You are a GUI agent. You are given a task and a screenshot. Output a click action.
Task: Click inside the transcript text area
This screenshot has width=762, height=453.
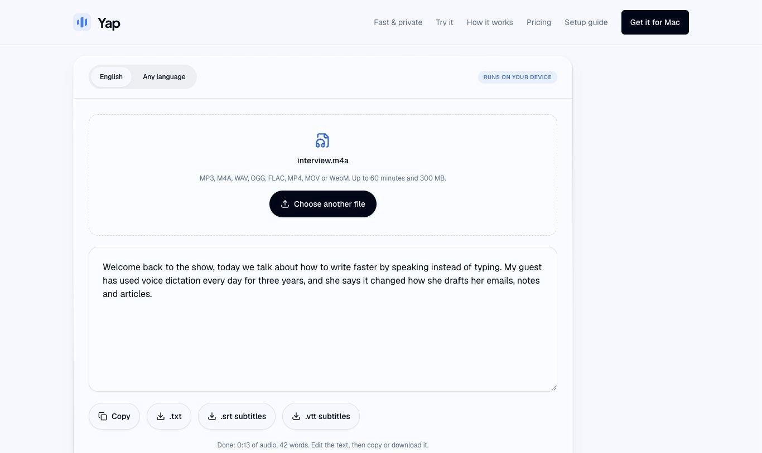point(323,319)
